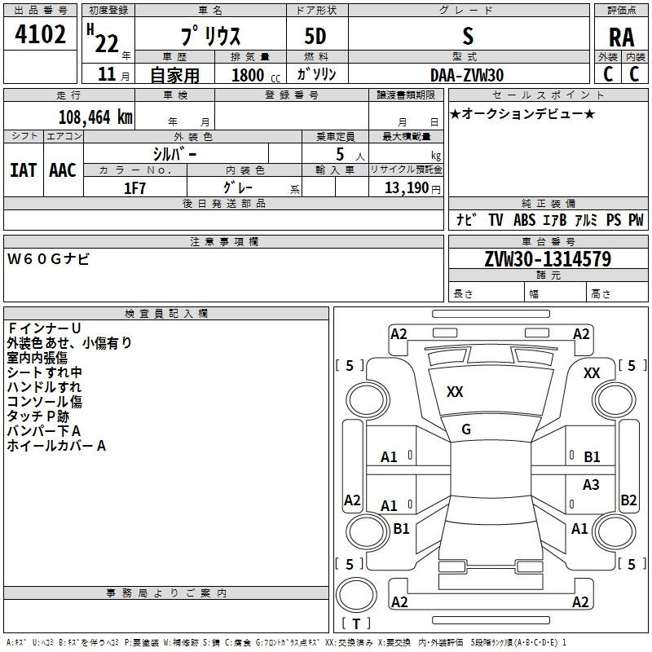Click the W60G navi note text
Viewport: 652px width, 652px height.
pyautogui.click(x=48, y=259)
